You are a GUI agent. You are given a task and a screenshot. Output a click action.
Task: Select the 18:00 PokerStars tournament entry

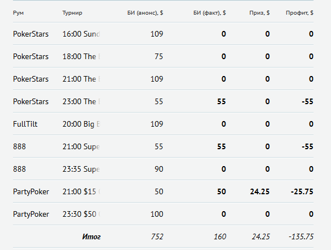[x=81, y=56]
